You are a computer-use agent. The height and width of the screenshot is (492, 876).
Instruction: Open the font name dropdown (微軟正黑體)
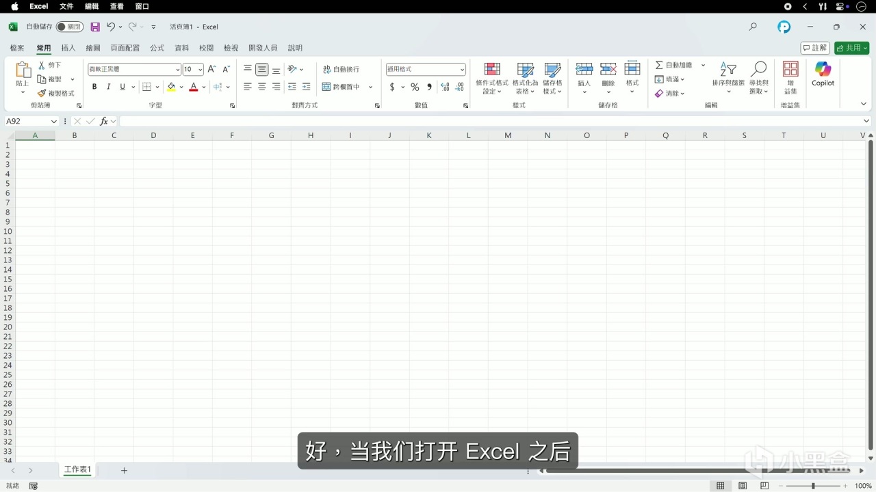coord(178,69)
